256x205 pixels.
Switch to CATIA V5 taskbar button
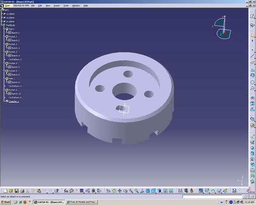coord(49,202)
